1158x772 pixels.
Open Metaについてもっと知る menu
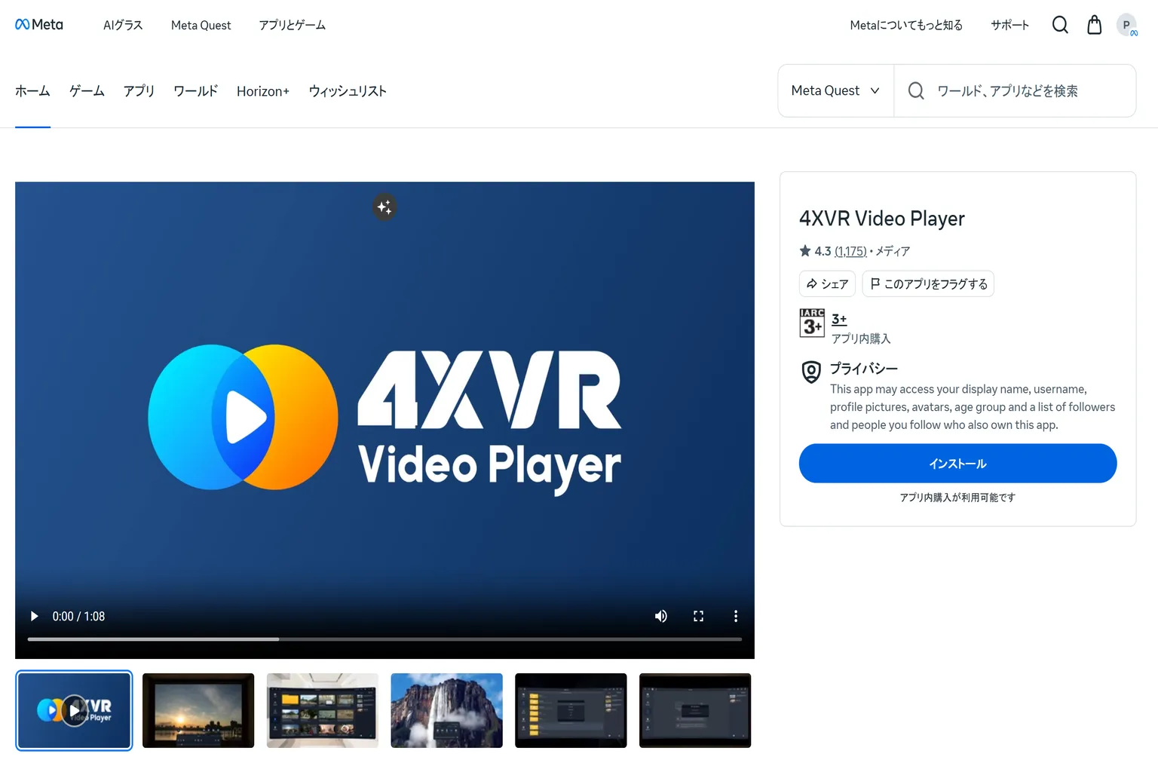pyautogui.click(x=906, y=25)
